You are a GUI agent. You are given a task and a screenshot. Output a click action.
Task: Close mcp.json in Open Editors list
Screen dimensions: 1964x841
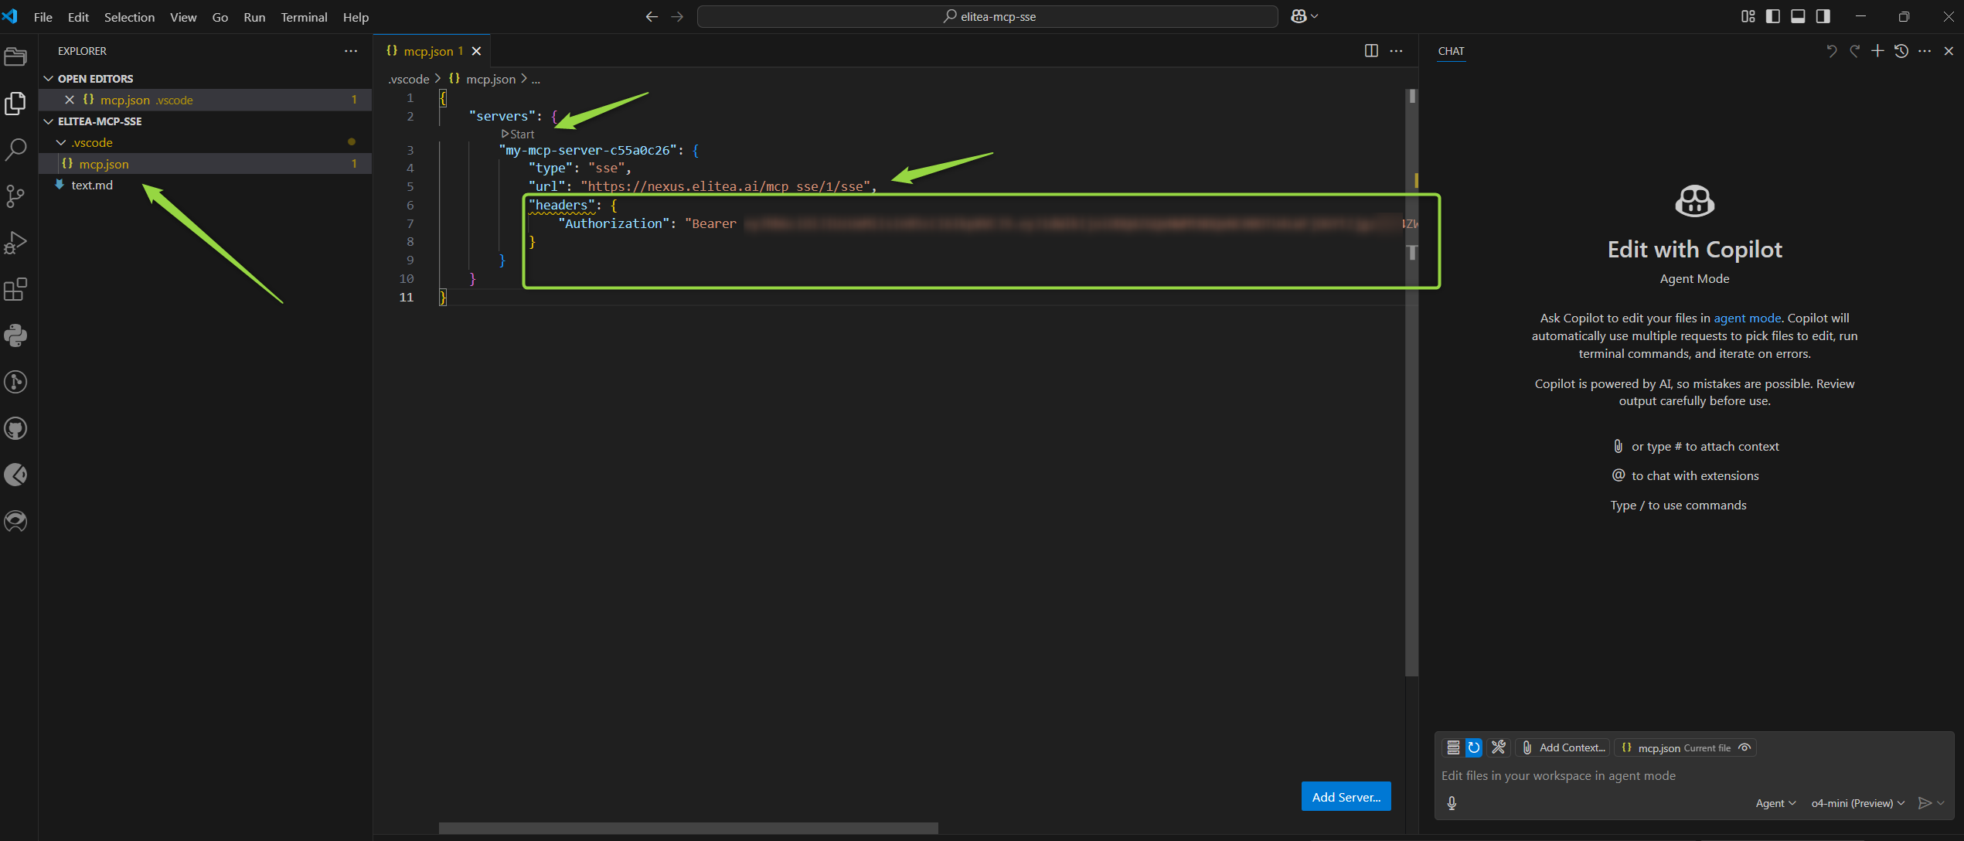point(70,100)
